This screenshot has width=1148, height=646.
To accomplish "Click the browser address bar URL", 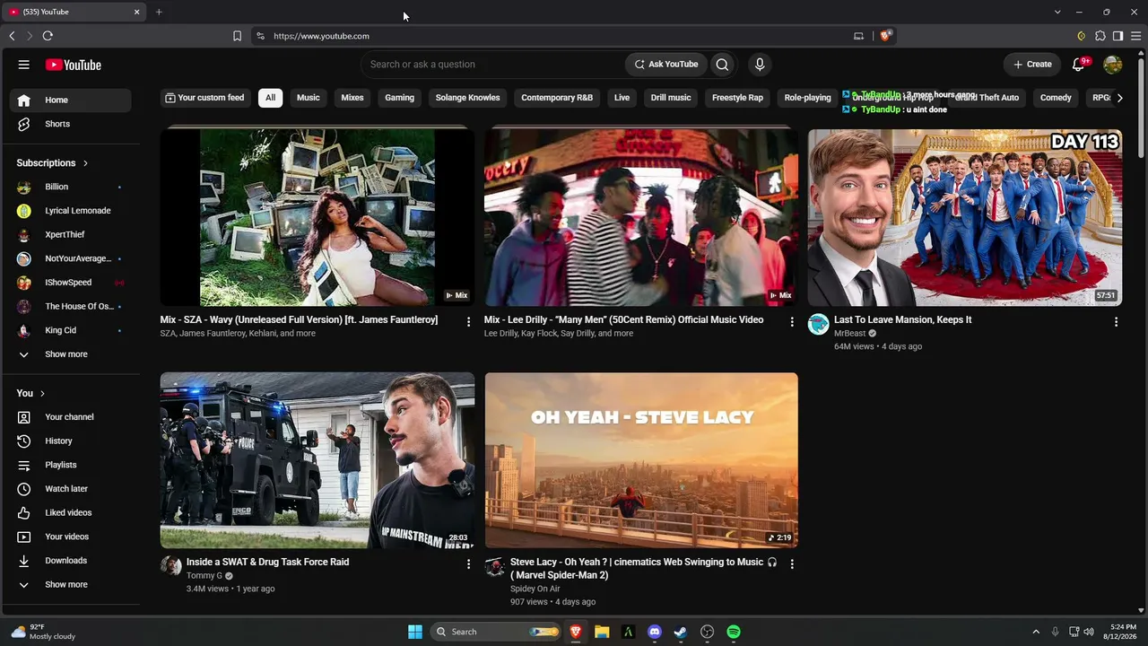I will tap(321, 36).
